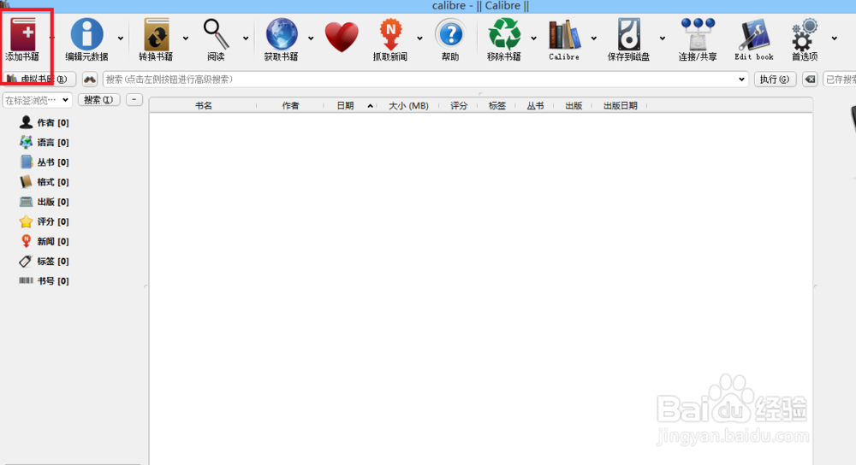Click the 抓取新闻 fetch news icon

coord(390,34)
